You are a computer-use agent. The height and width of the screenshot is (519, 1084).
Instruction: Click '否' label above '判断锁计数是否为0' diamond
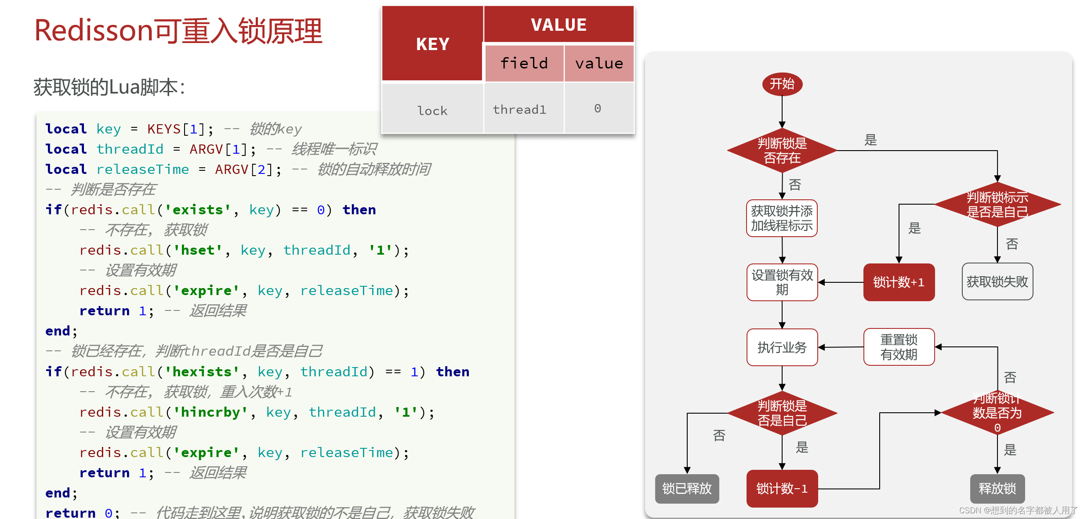1010,378
